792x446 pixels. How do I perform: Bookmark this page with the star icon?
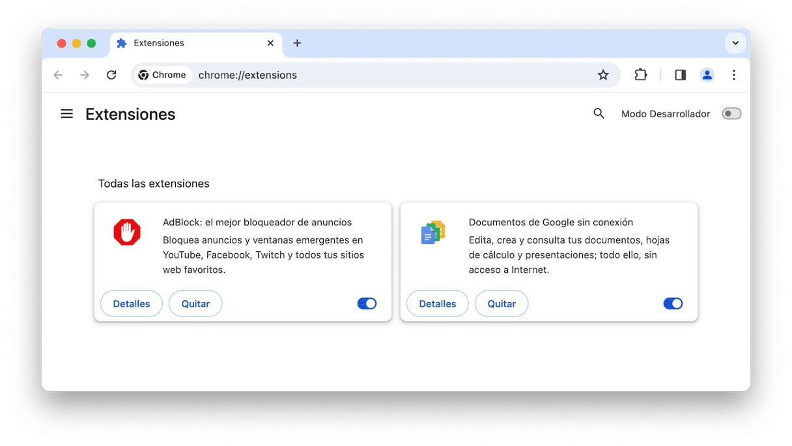pos(603,75)
